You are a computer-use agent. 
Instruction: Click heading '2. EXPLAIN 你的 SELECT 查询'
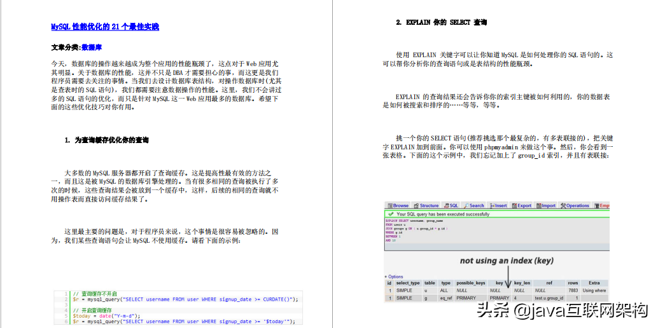(442, 23)
